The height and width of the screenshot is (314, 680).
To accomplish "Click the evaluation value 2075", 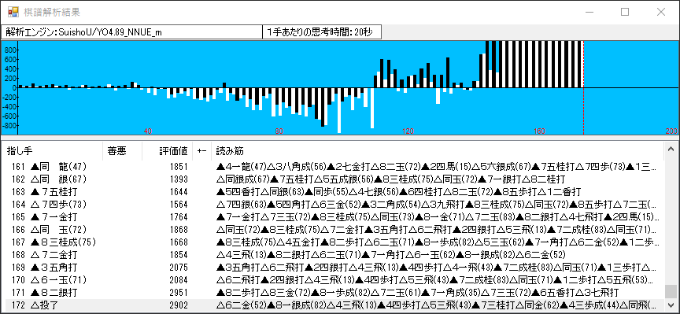I will (179, 267).
